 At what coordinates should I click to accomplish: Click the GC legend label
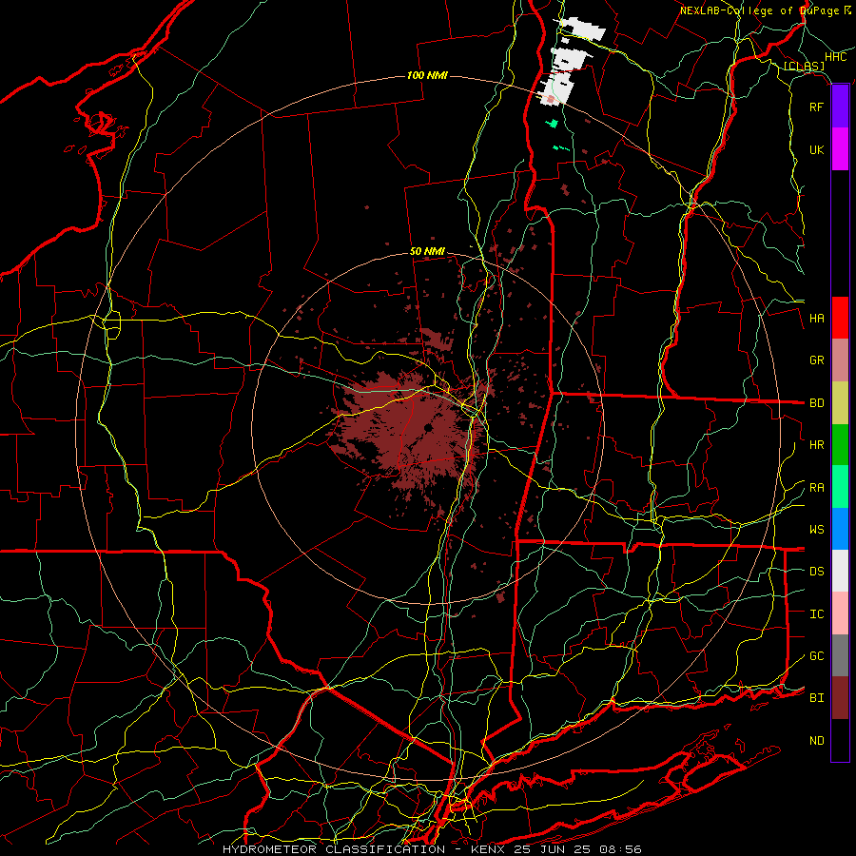tap(817, 656)
